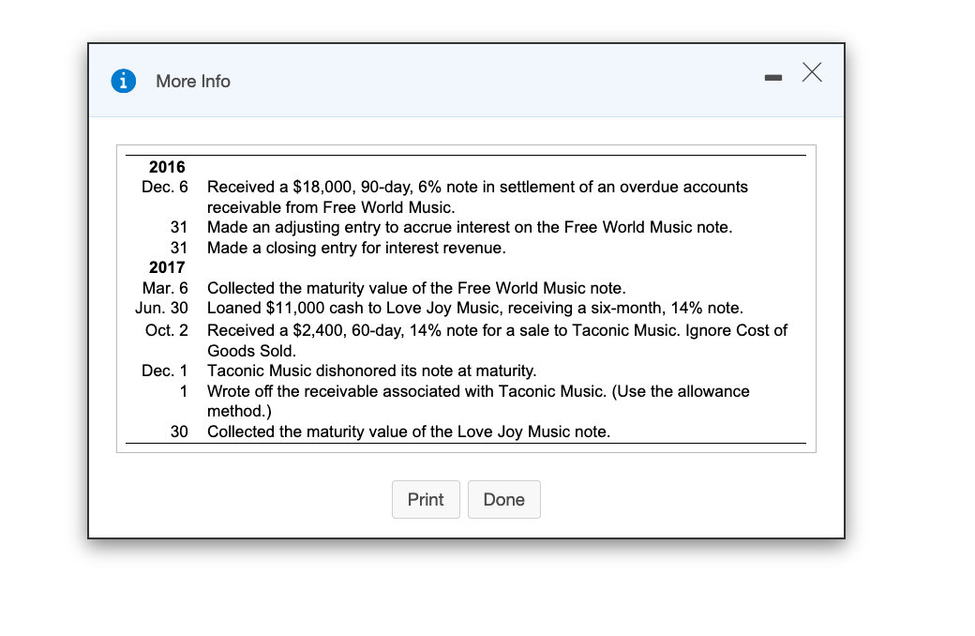Click 'Made an adjusting entry to accrue interest' line
Viewport: 975px width, 636px height.
[470, 227]
